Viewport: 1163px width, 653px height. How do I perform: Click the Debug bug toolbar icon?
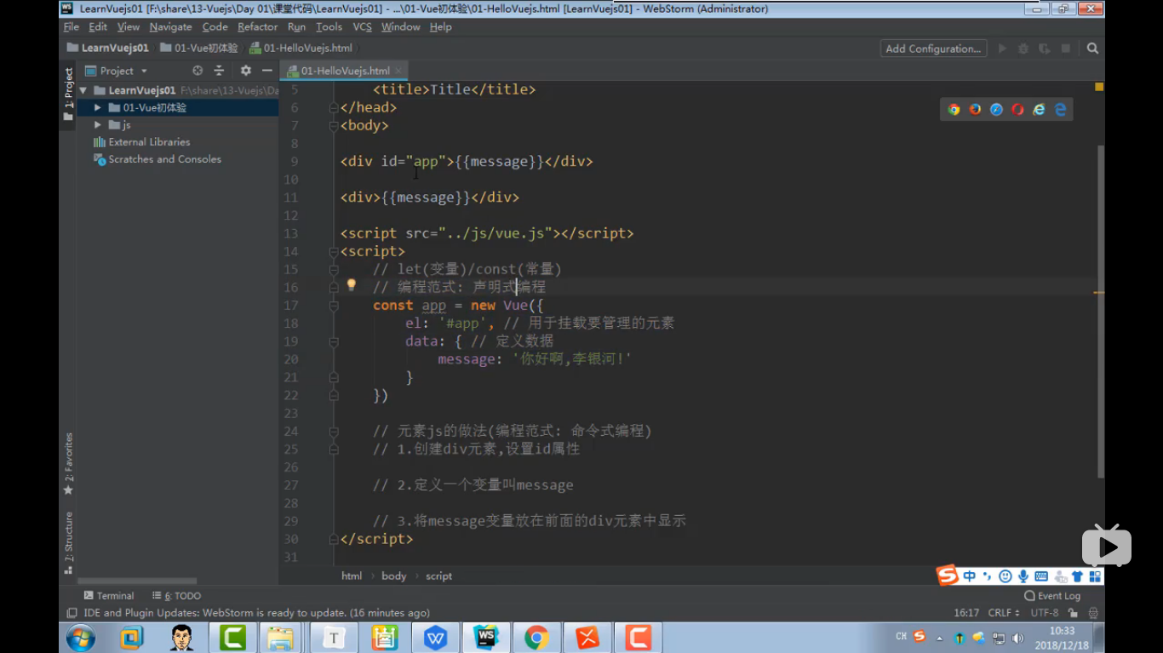pyautogui.click(x=1023, y=49)
